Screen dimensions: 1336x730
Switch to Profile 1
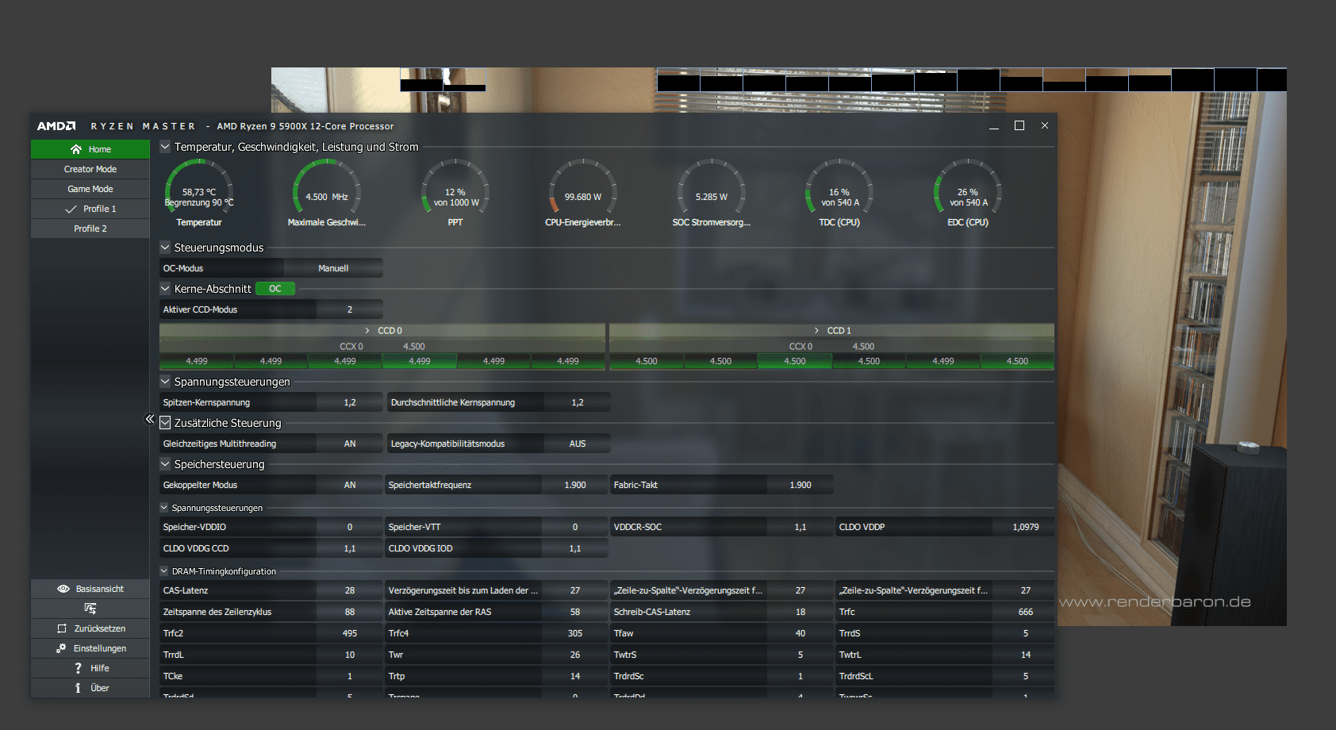click(90, 209)
